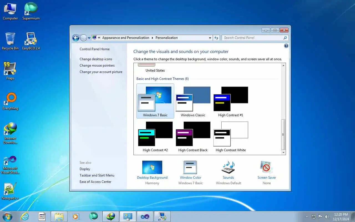
Task: Select the Microsoft Visual Studio shortcut
Action: tap(10, 165)
